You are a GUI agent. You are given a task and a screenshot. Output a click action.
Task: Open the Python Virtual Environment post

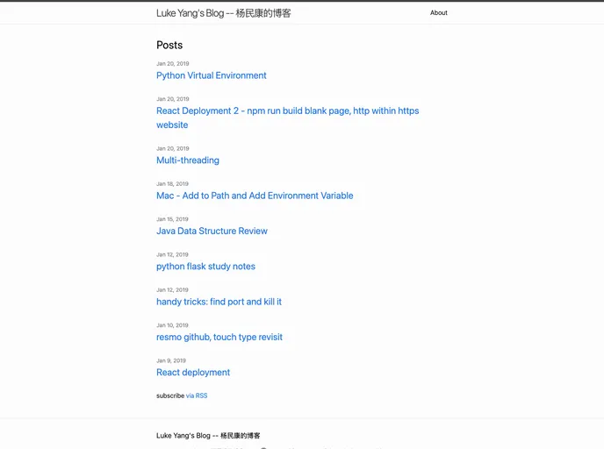(x=211, y=75)
